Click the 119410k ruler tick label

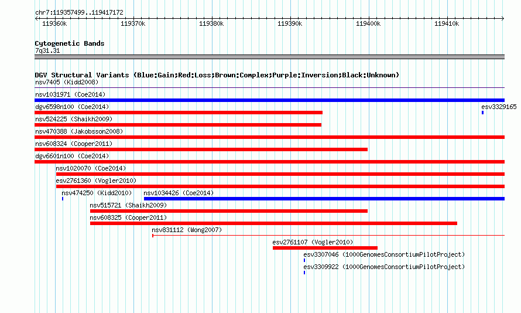tap(447, 23)
